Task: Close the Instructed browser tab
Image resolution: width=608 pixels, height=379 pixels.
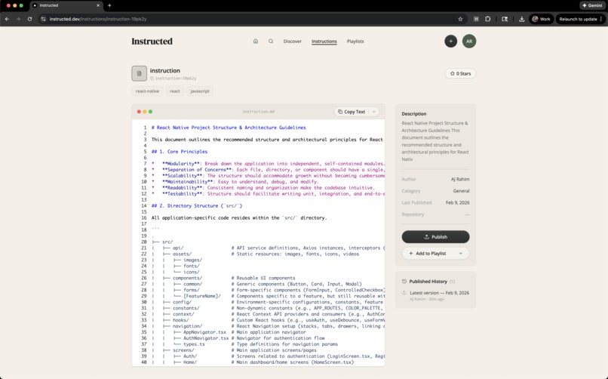Action: coord(98,5)
